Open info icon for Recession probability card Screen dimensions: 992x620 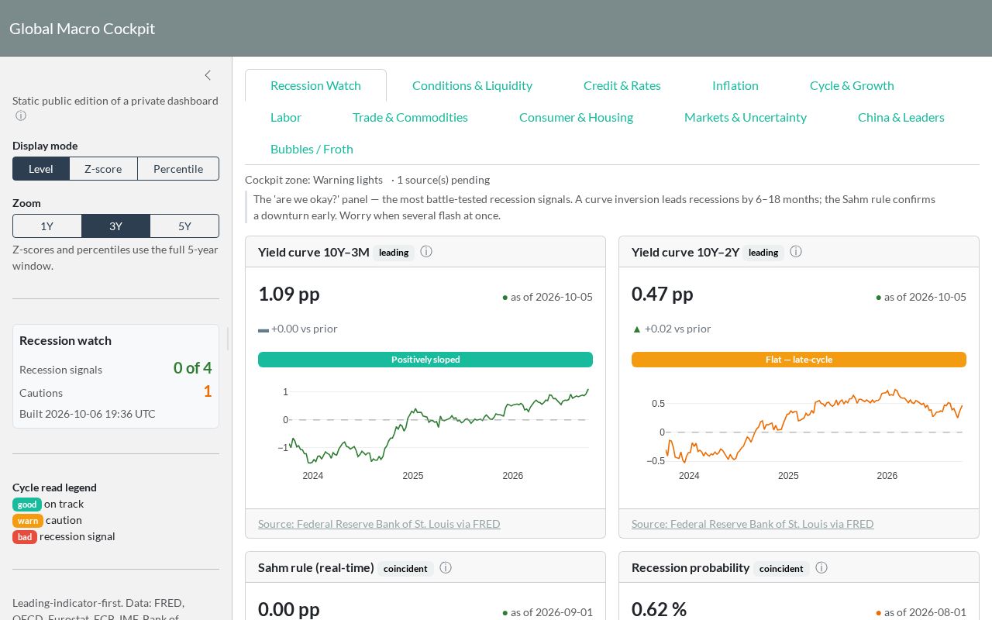pyautogui.click(x=821, y=568)
